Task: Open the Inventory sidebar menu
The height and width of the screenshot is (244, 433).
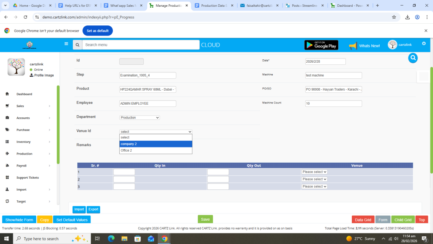Action: (24, 142)
